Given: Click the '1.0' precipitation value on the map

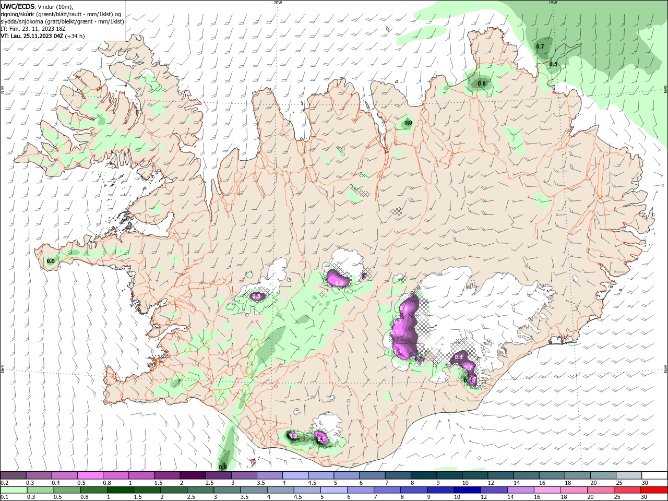Looking at the screenshot, I should (408, 123).
